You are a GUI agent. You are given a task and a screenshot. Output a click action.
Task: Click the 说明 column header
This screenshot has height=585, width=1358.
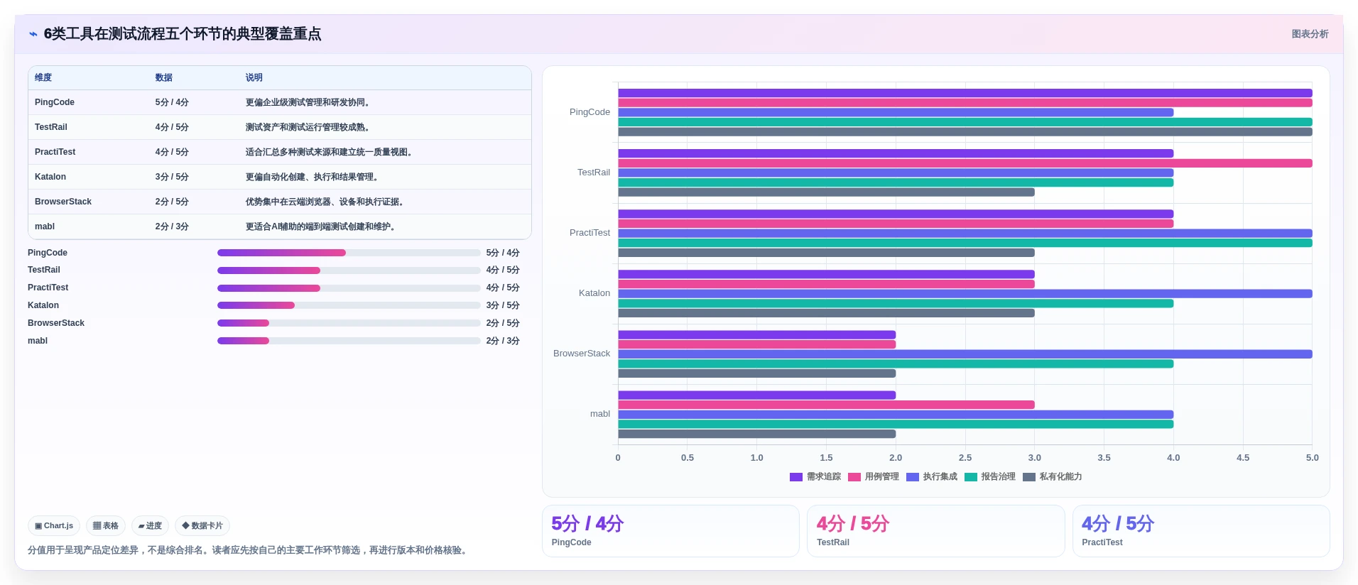(254, 77)
